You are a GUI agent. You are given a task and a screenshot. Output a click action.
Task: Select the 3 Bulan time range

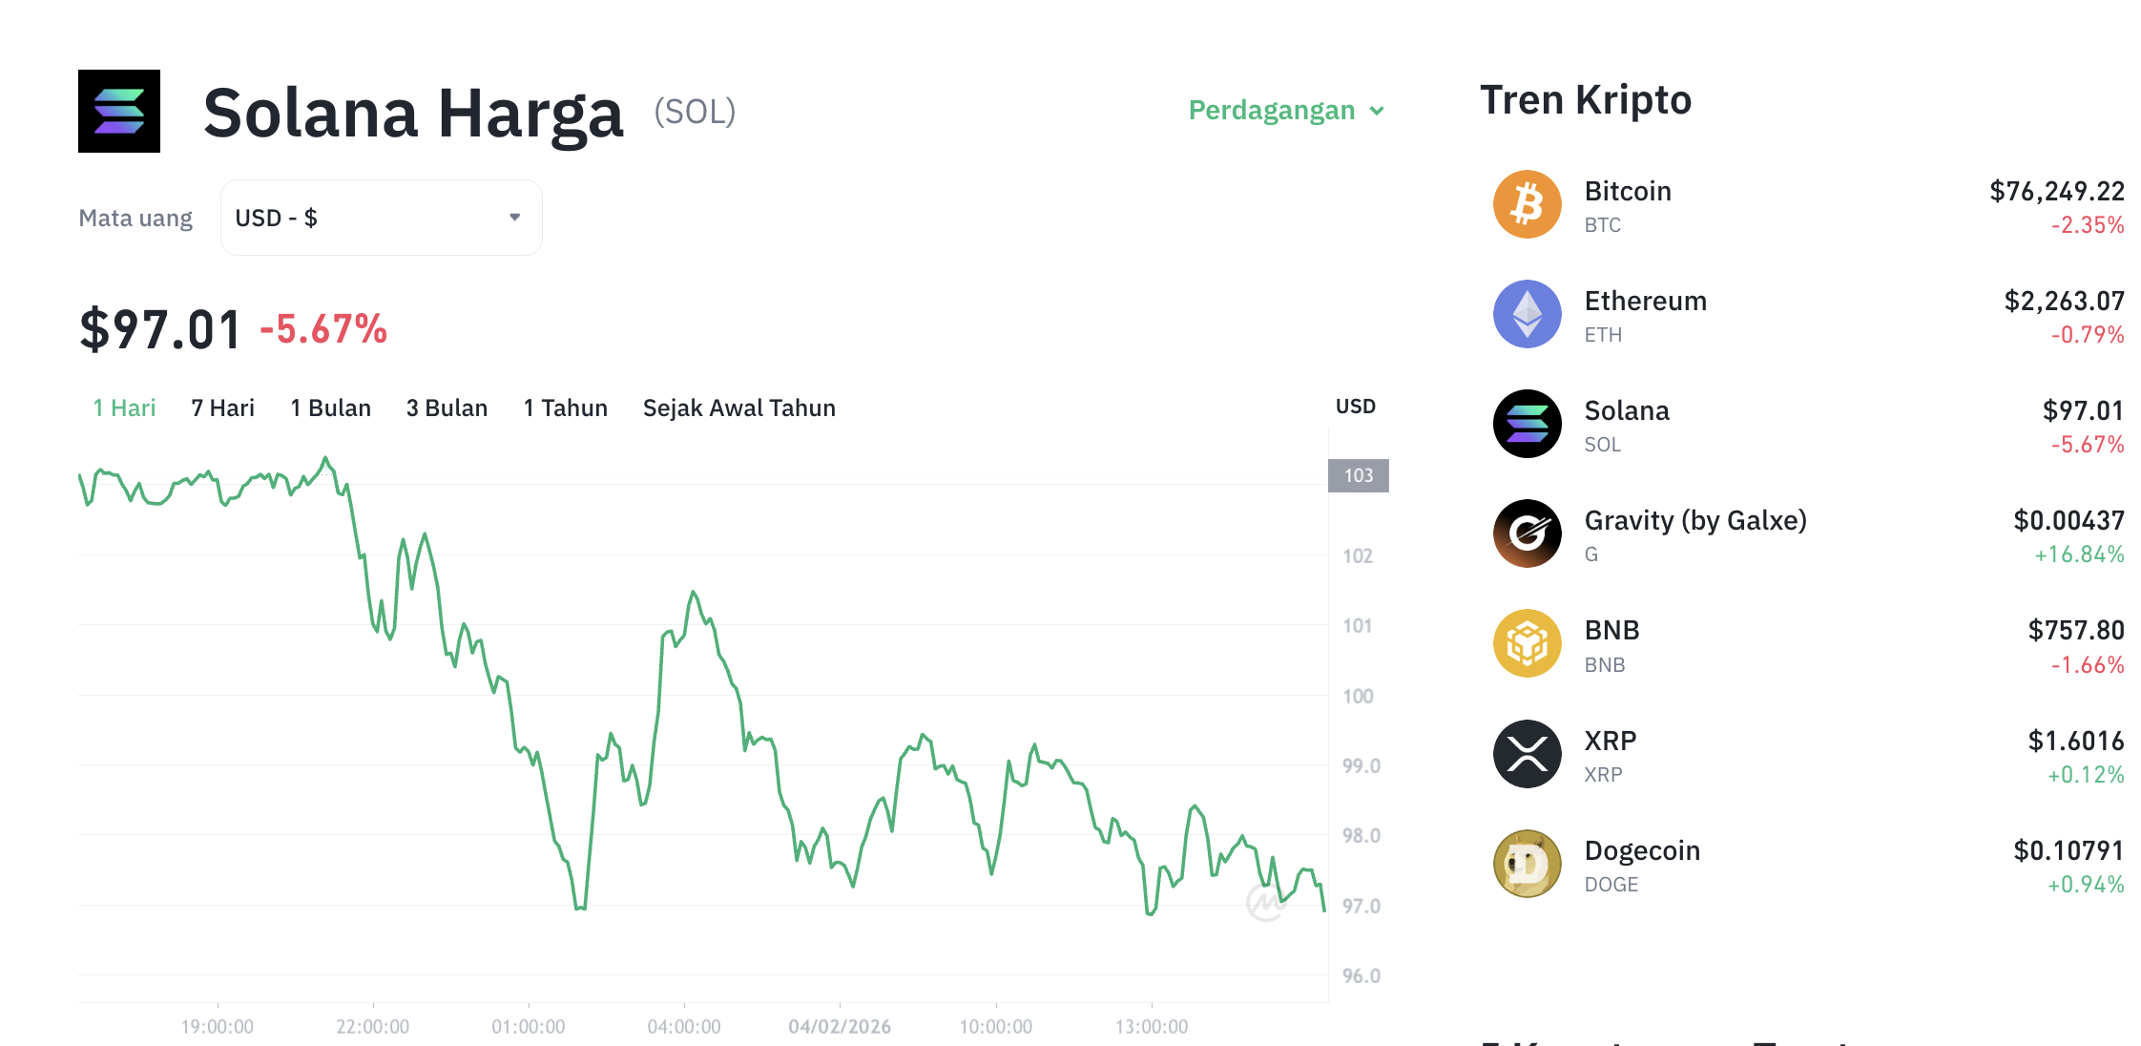coord(447,408)
